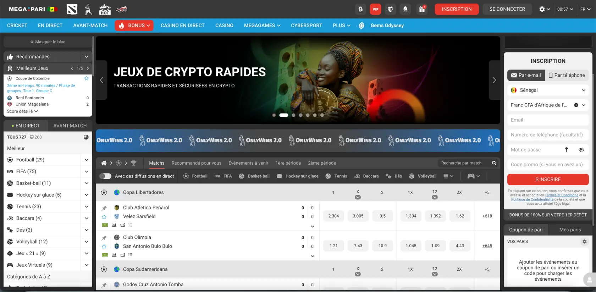Go to next banner slide arrow
The image size is (596, 292).
pos(494,80)
